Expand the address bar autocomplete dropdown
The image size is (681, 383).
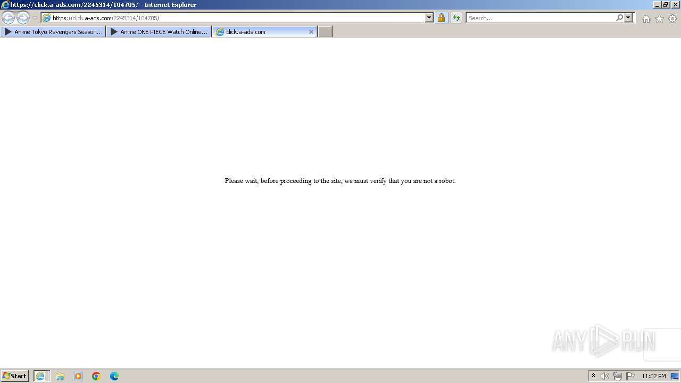point(429,18)
